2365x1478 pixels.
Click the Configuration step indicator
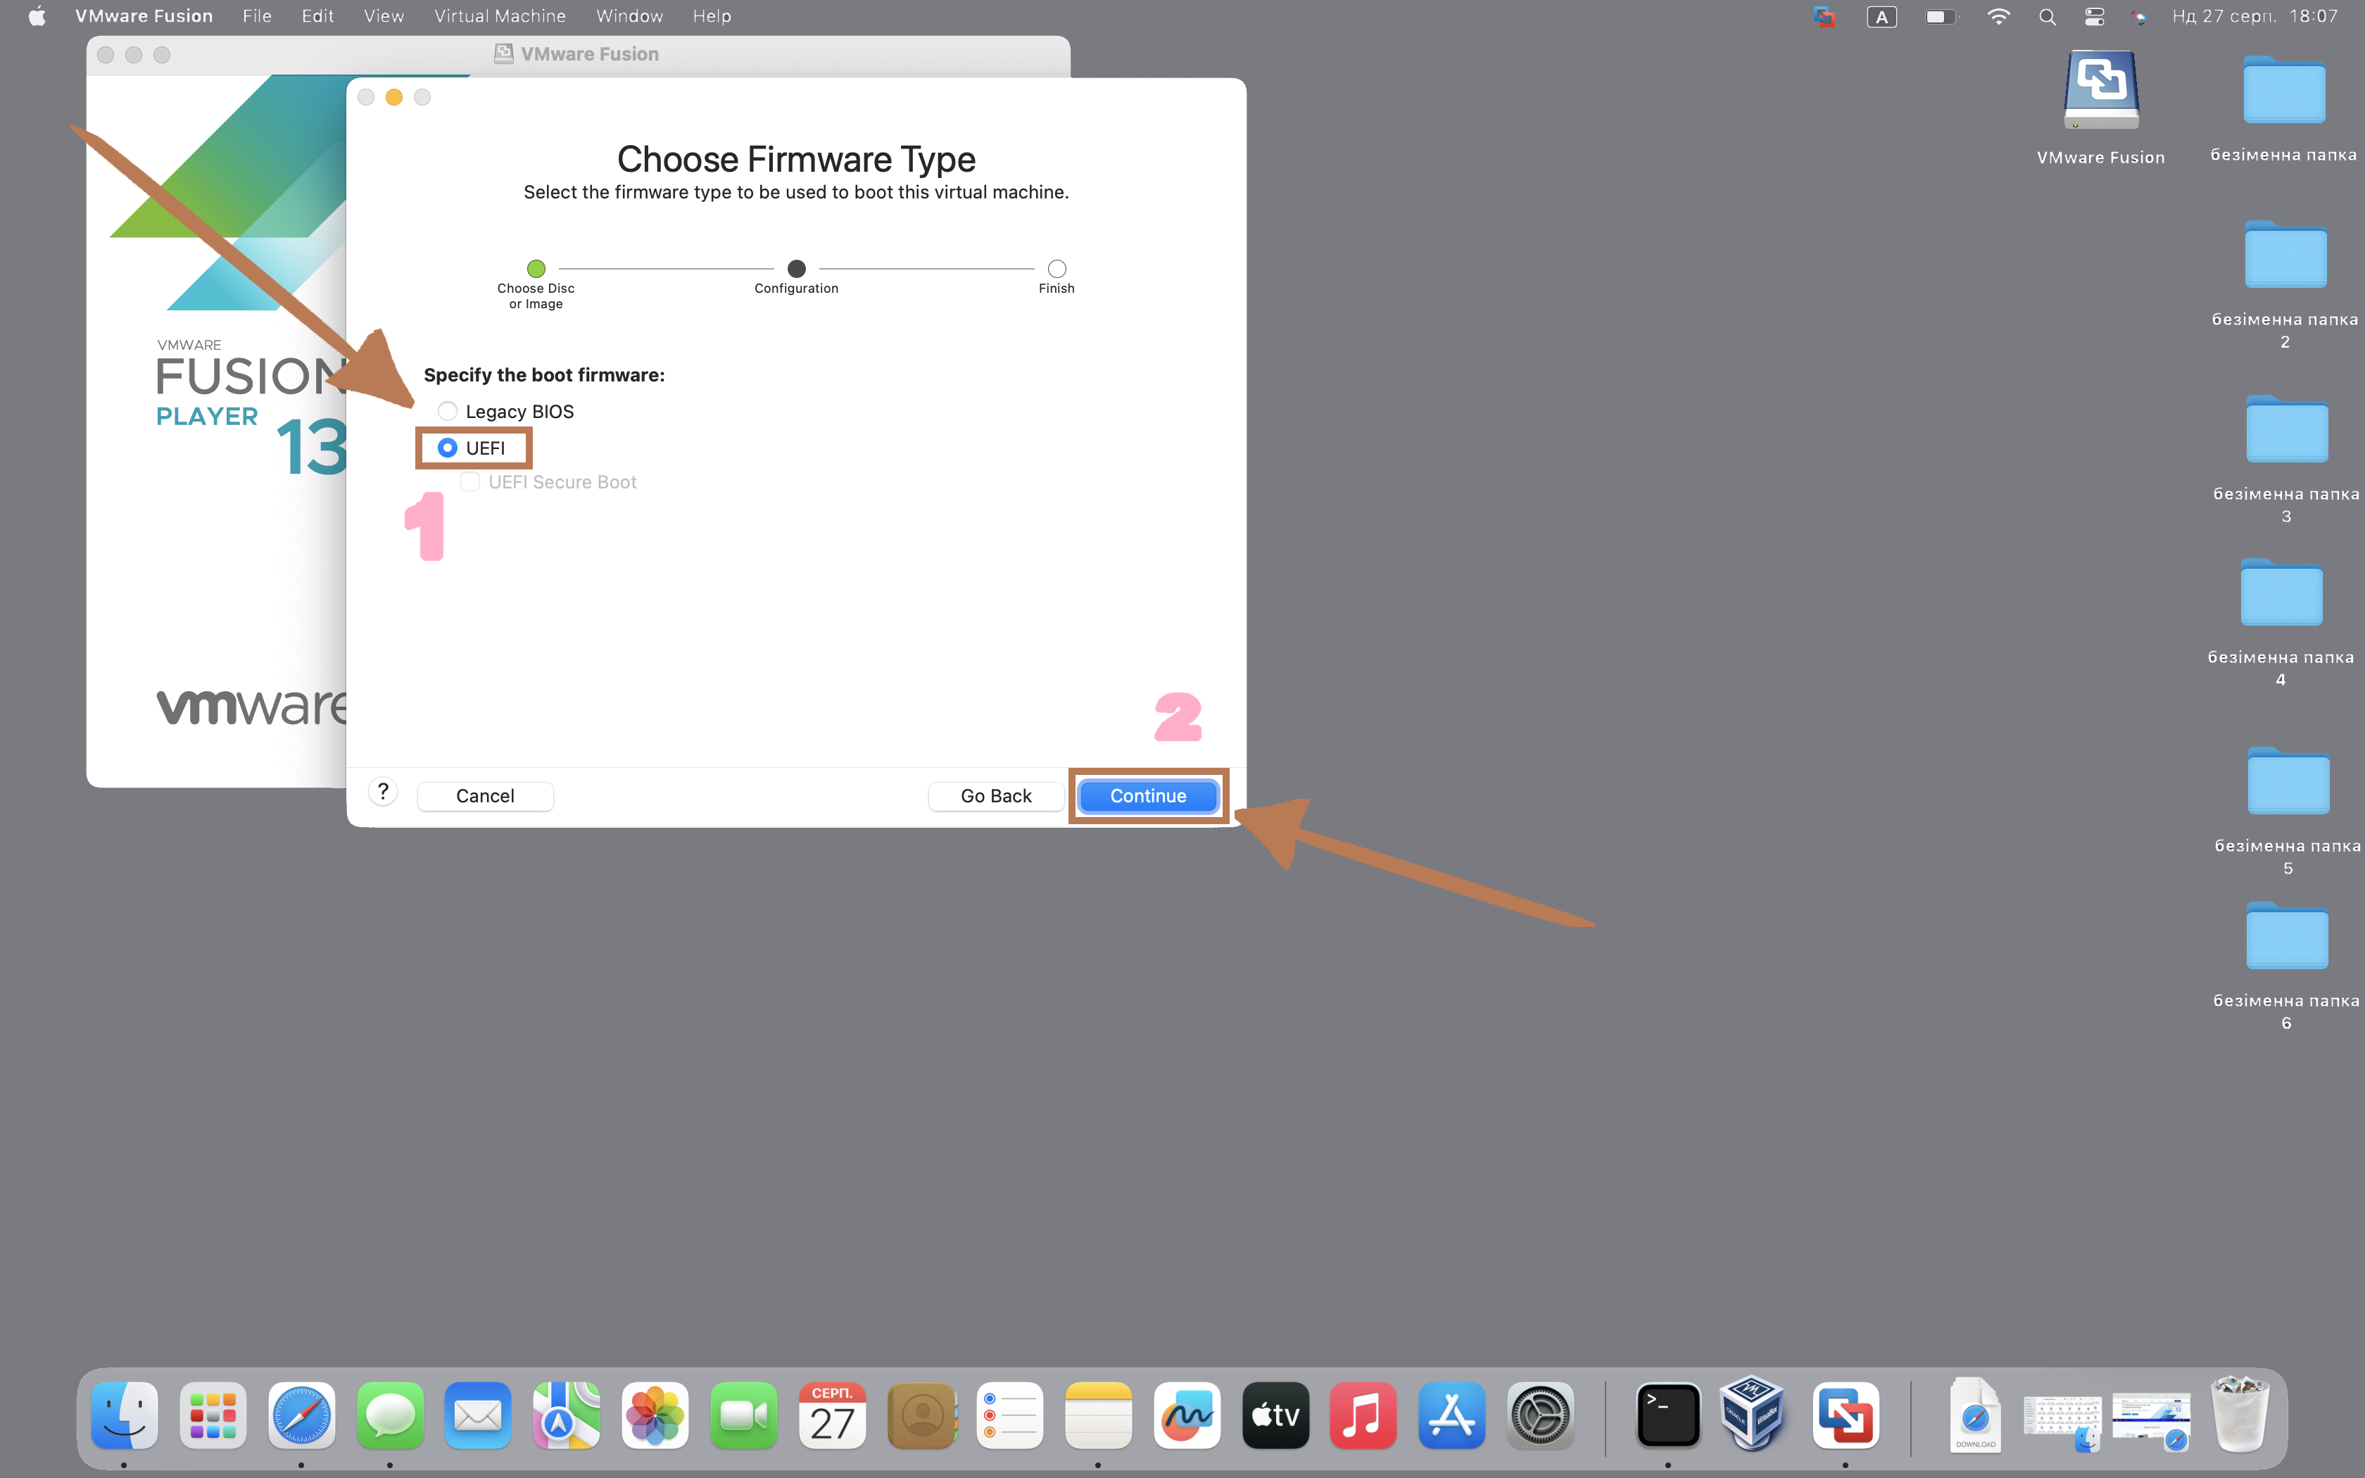click(797, 268)
